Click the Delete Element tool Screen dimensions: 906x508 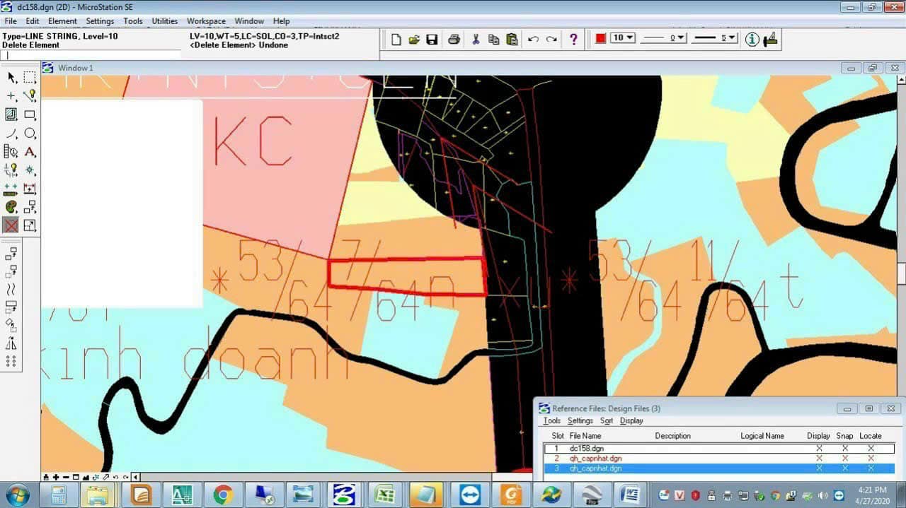pyautogui.click(x=11, y=225)
